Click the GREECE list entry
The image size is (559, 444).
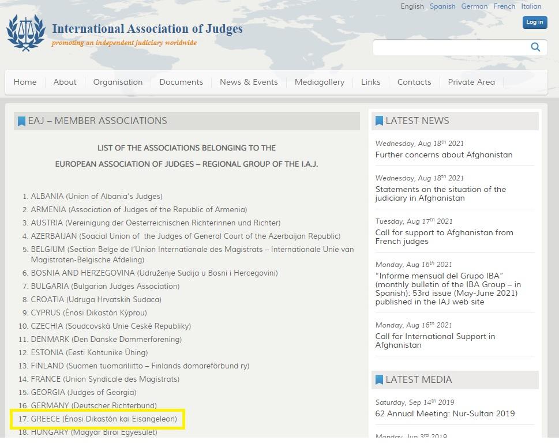pos(104,419)
